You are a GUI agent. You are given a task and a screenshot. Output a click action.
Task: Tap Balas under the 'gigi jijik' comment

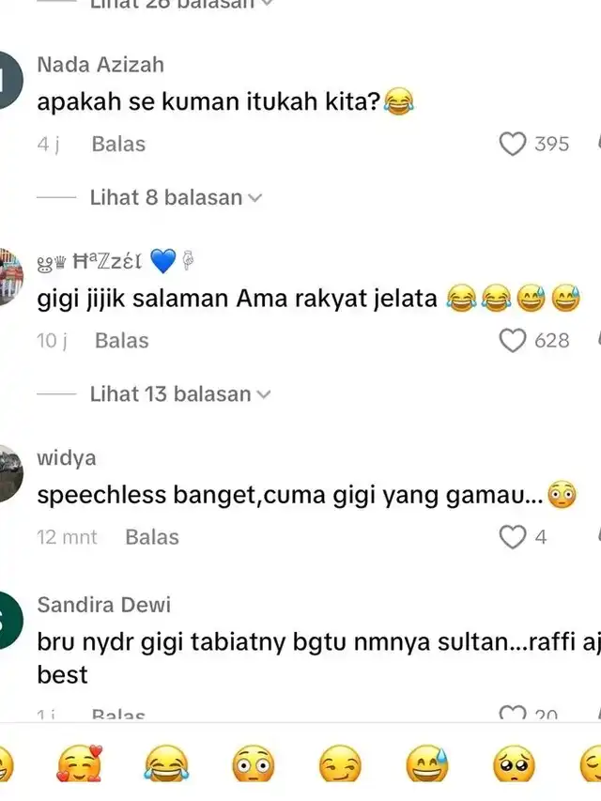pos(122,341)
